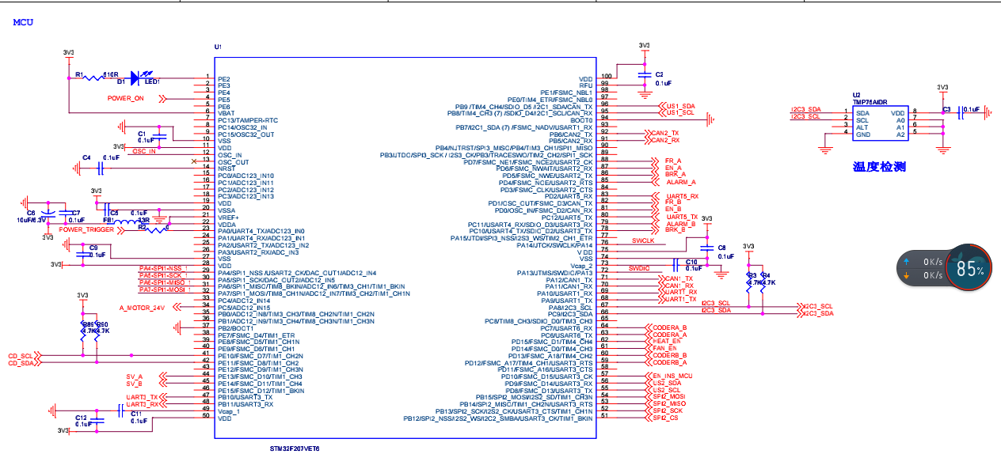The width and height of the screenshot is (1001, 454).
Task: Select capacitor C4 symbol
Action: click(101, 168)
